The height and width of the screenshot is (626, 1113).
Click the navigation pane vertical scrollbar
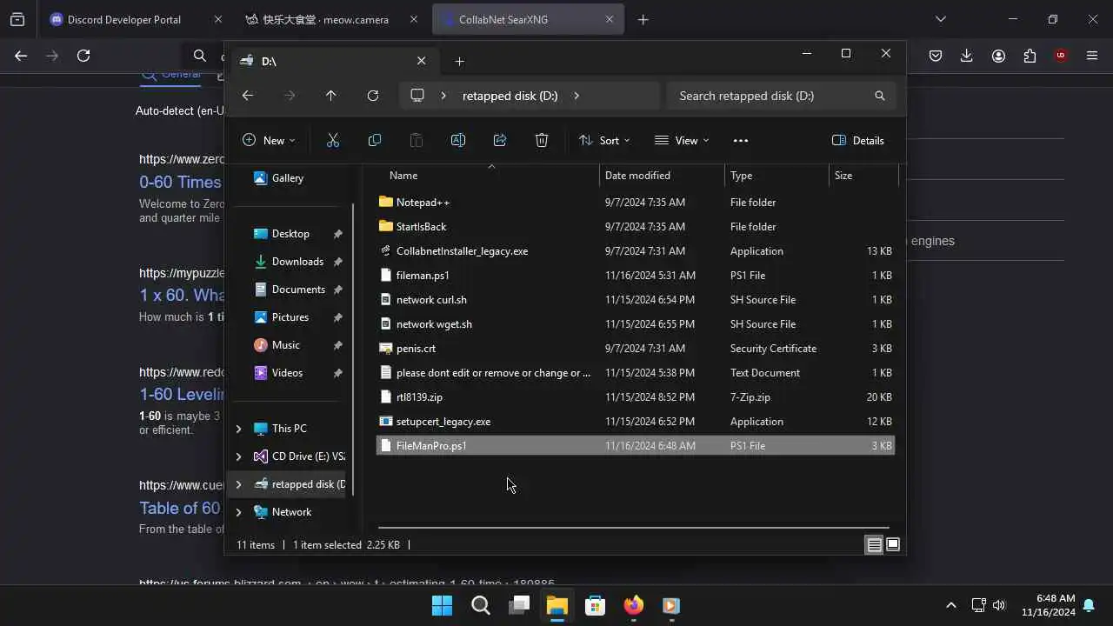[x=352, y=349]
